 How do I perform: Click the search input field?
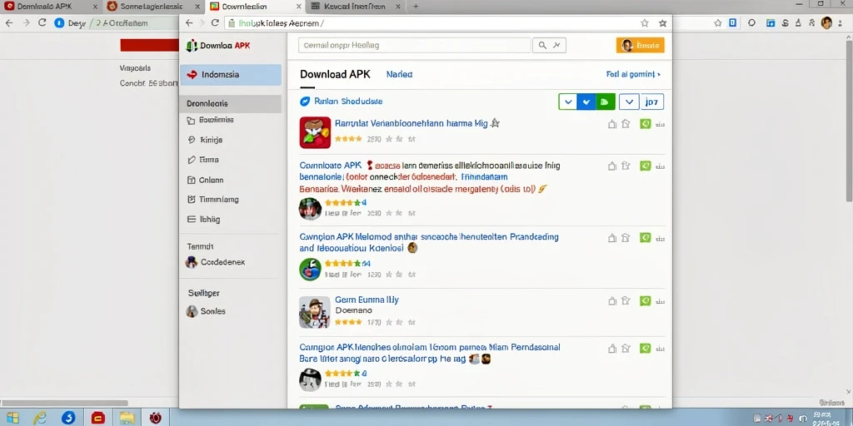(415, 46)
